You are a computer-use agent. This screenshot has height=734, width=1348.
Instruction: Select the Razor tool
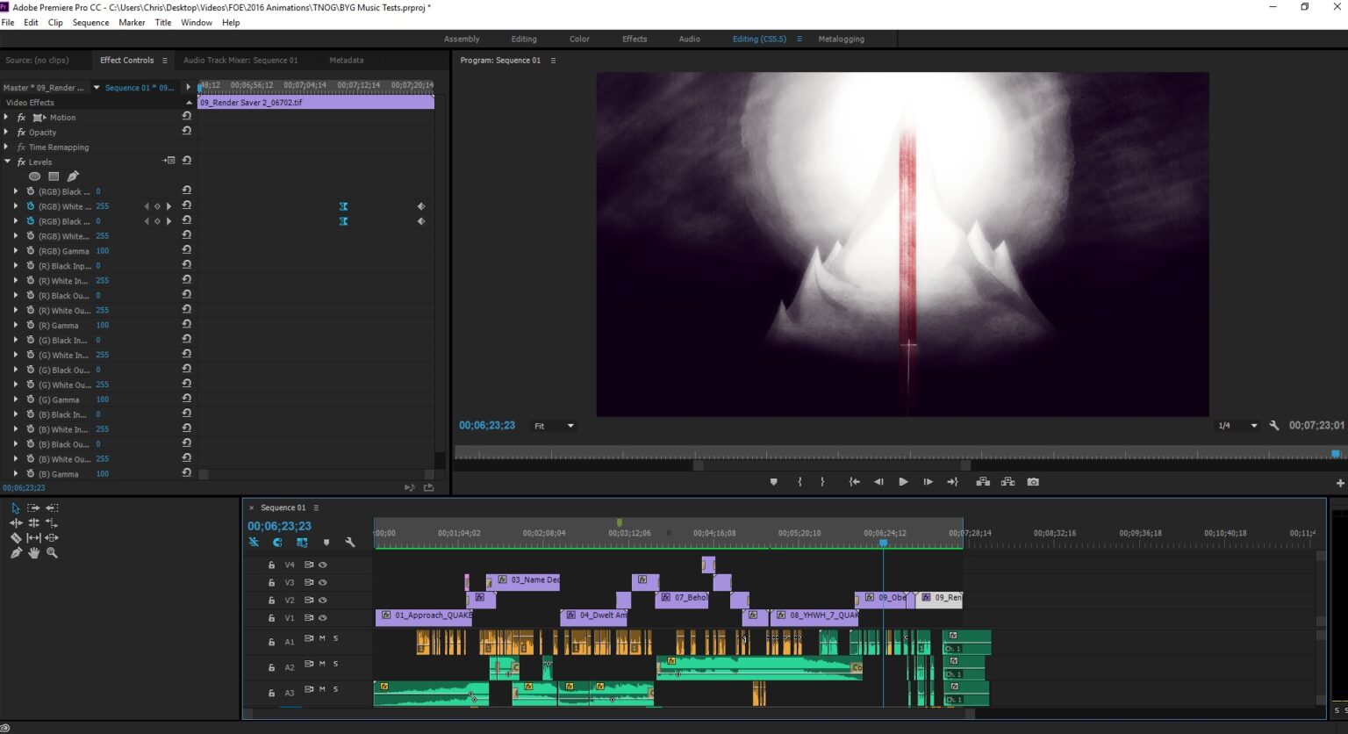(16, 537)
